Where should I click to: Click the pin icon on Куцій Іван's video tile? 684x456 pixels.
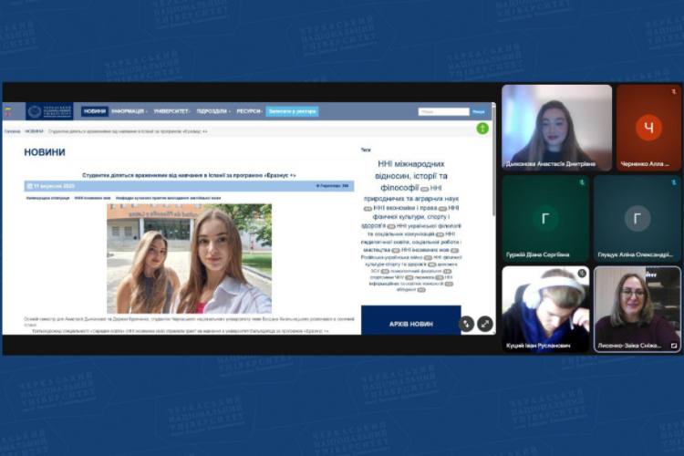click(x=582, y=274)
